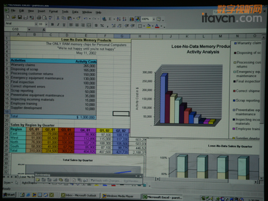Switch to Inbox - Microsoft Outlook taskbar button
The image size is (268, 201).
coord(79,196)
